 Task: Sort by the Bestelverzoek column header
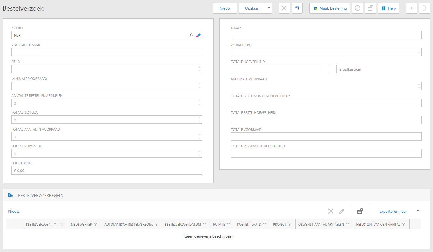point(38,225)
